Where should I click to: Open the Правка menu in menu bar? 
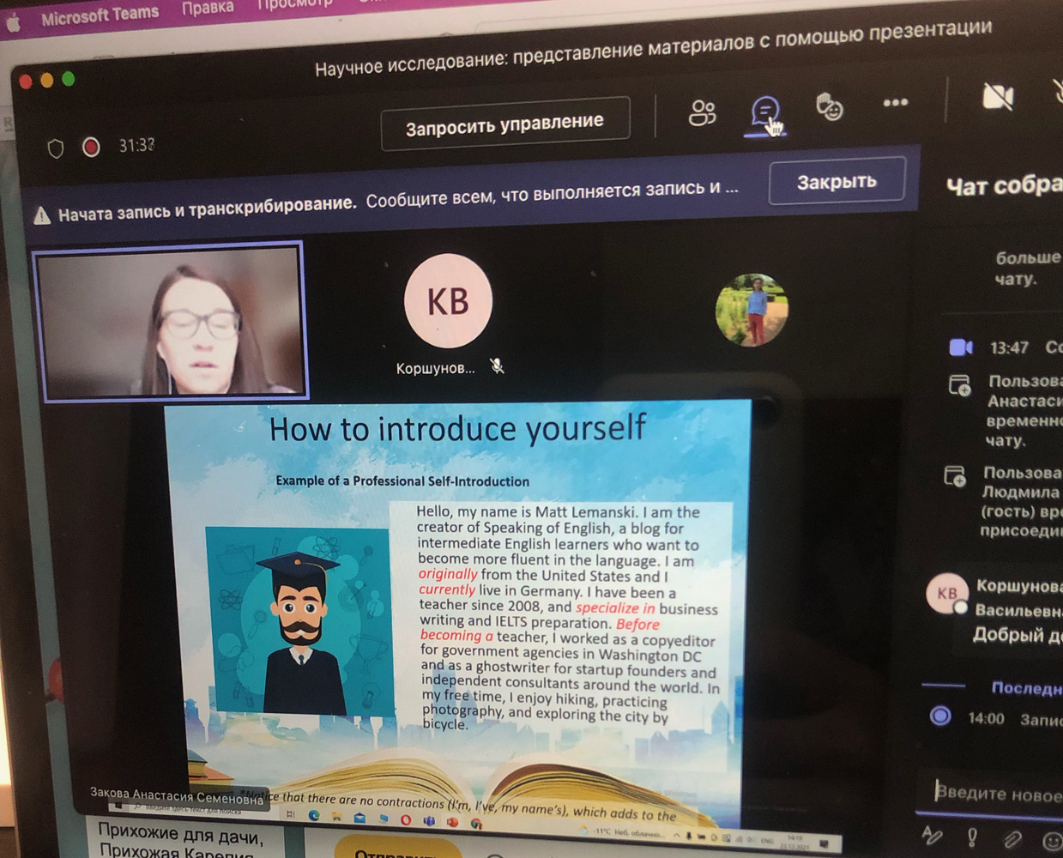pyautogui.click(x=208, y=9)
